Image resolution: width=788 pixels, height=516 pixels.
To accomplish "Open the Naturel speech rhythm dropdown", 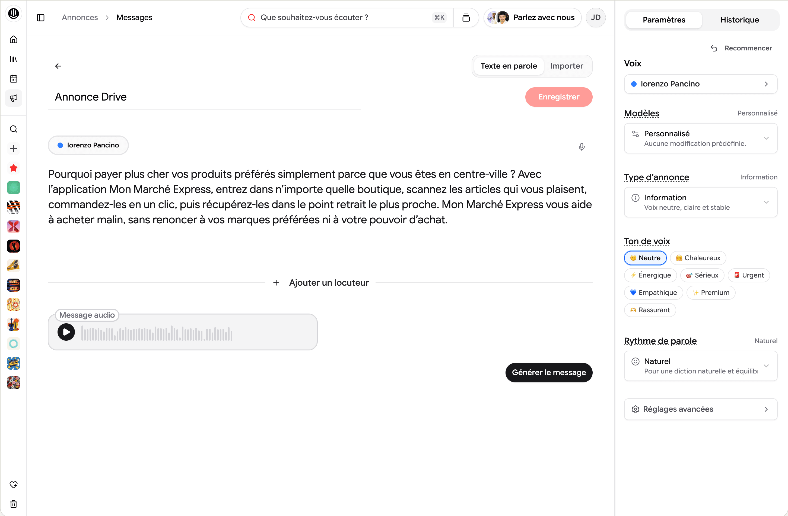I will click(x=700, y=366).
